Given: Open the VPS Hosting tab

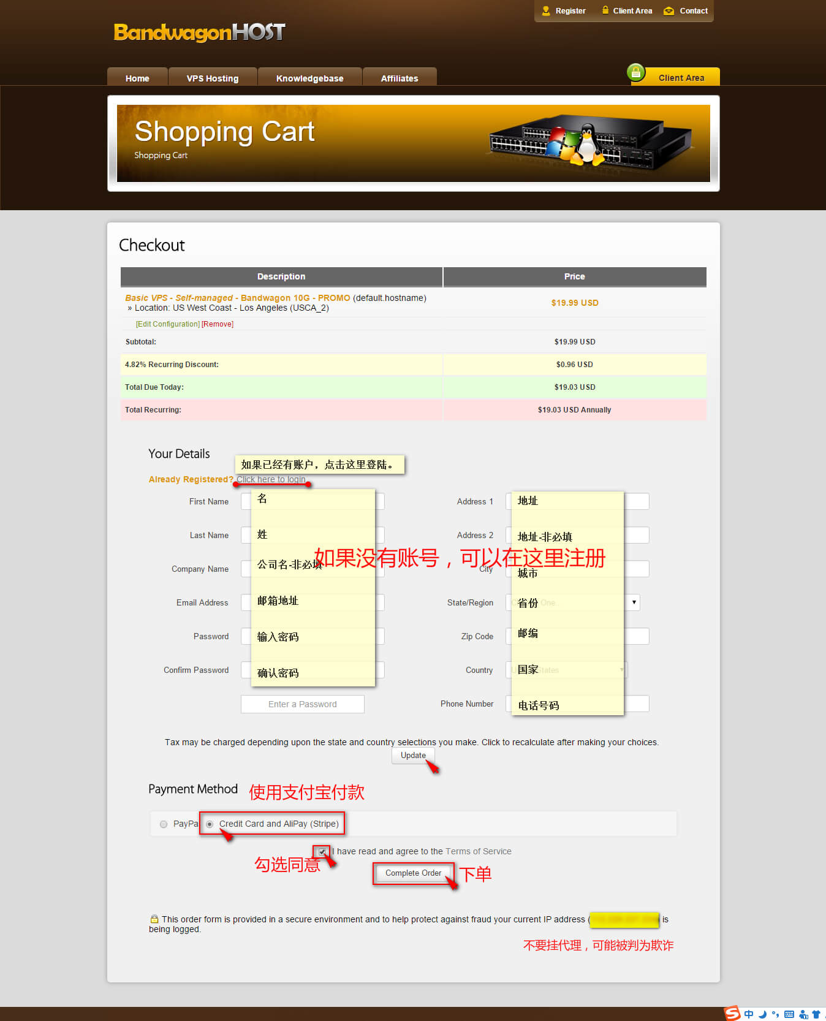Looking at the screenshot, I should (213, 78).
